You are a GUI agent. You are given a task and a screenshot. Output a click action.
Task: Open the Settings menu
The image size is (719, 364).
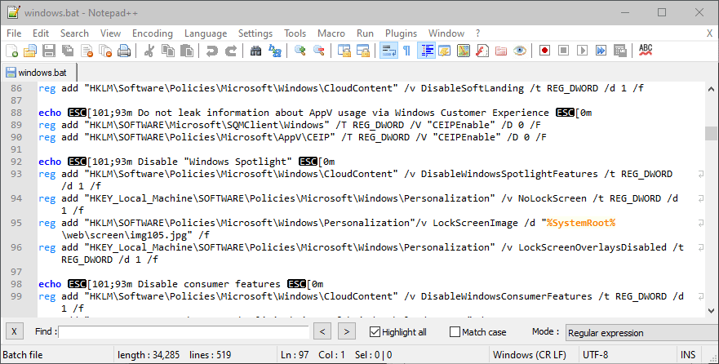[x=255, y=33]
